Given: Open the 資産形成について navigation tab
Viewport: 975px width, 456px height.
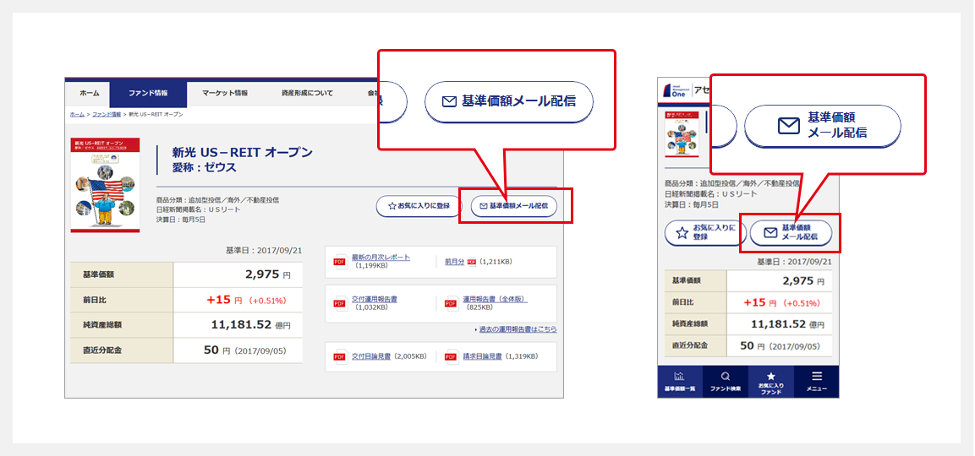Looking at the screenshot, I should [x=307, y=93].
